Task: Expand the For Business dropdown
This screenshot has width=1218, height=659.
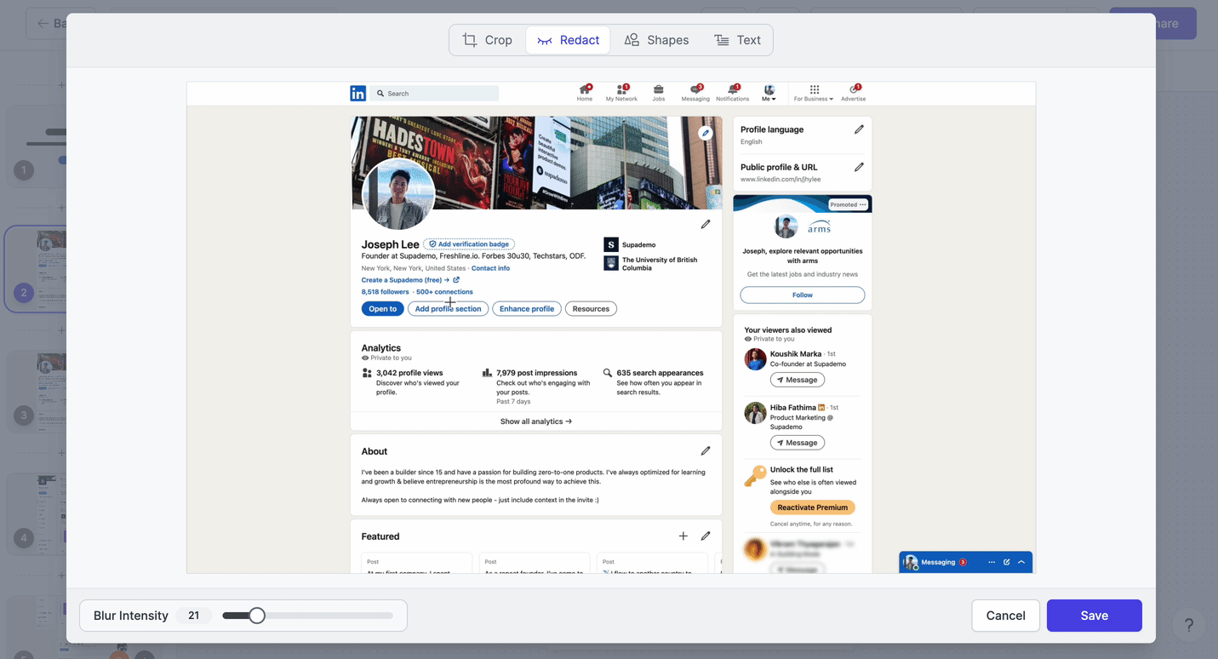Action: tap(814, 93)
